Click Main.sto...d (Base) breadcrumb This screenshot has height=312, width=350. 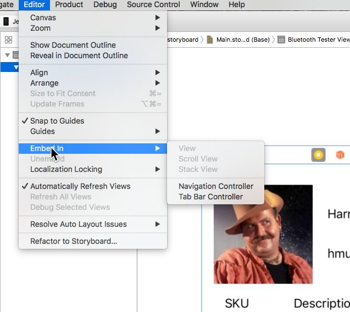[238, 40]
